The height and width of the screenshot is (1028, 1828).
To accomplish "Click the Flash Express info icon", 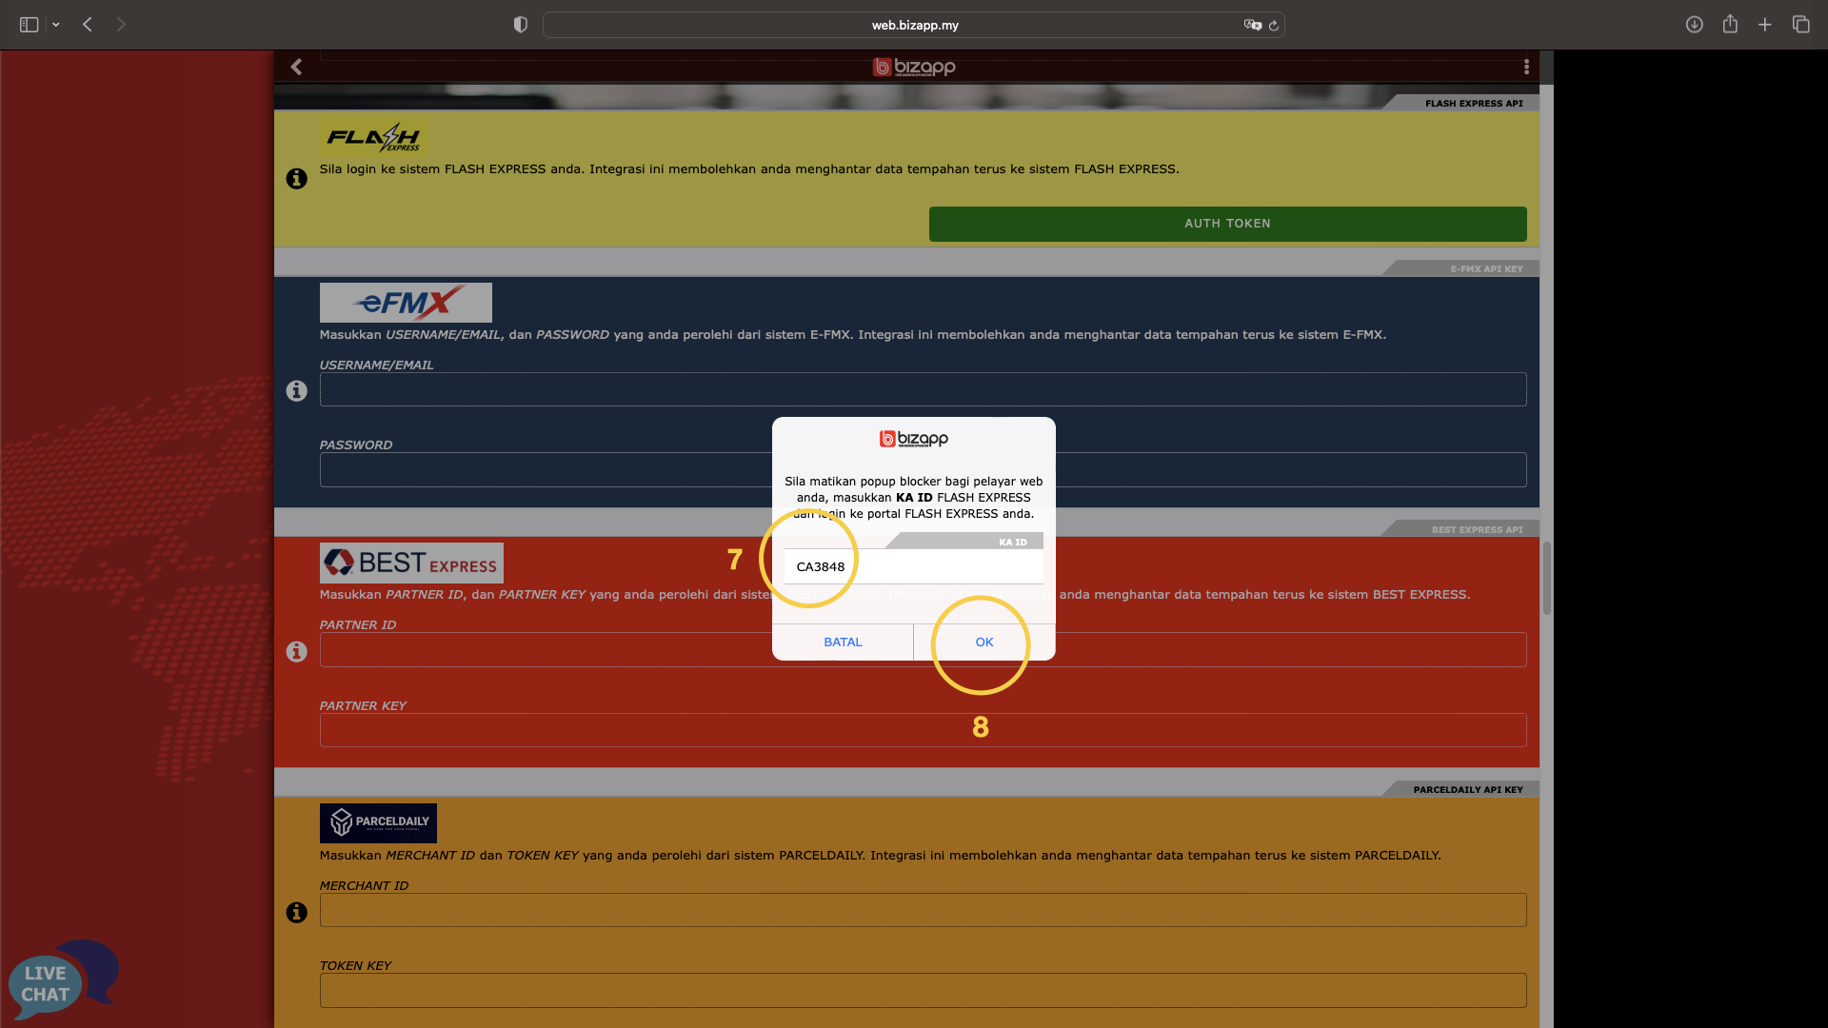I will (x=297, y=179).
